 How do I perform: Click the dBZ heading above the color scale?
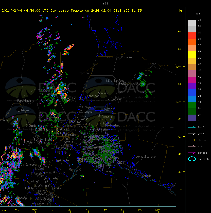tap(198, 14)
